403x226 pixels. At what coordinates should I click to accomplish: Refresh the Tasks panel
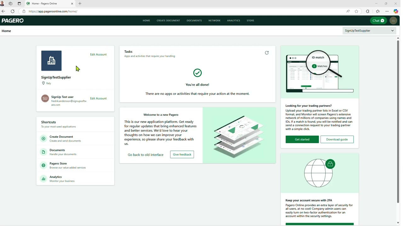click(267, 53)
